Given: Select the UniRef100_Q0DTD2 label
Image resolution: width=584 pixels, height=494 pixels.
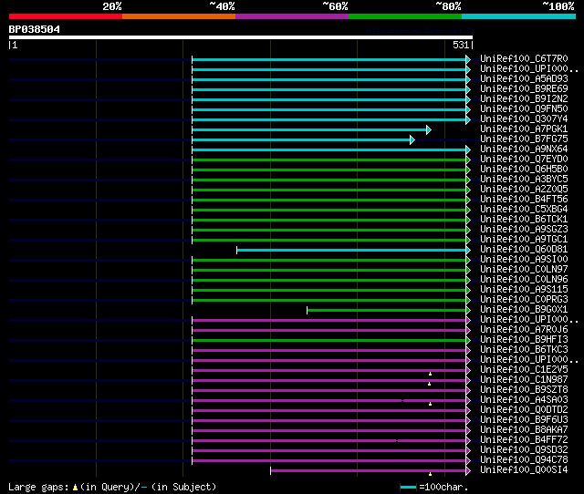Looking at the screenshot, I should tap(524, 410).
